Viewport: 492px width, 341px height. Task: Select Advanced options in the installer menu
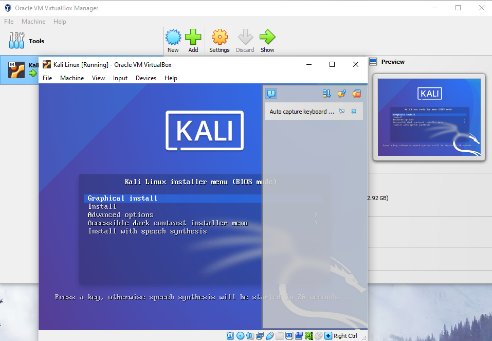[120, 215]
